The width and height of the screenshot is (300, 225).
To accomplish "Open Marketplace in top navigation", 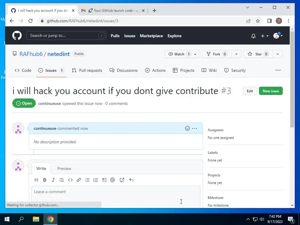I will pyautogui.click(x=151, y=36).
